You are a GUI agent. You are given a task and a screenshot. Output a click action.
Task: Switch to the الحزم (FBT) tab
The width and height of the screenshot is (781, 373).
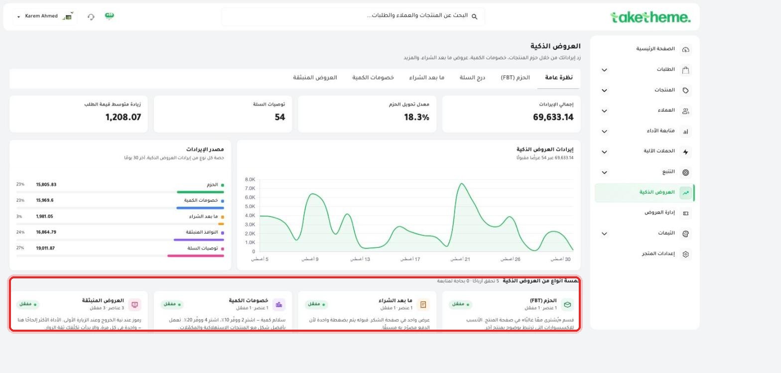point(515,78)
